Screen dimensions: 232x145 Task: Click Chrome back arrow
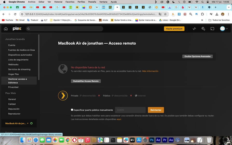point(4,14)
